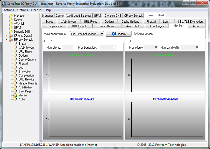Click the URL Rules item icon
The image size is (210, 149).
point(16,52)
